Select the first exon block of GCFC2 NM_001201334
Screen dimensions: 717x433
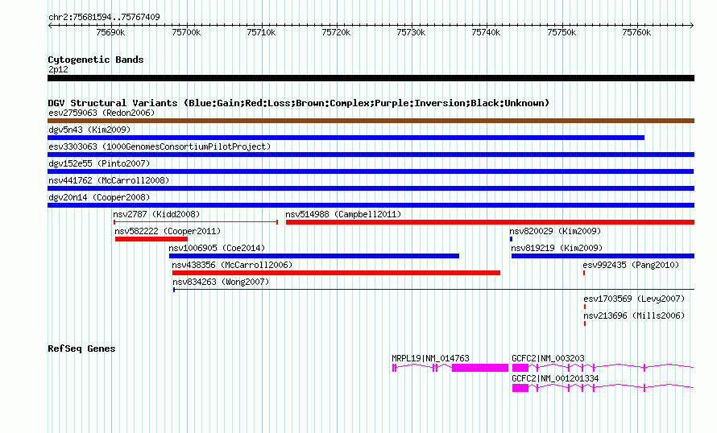[520, 388]
